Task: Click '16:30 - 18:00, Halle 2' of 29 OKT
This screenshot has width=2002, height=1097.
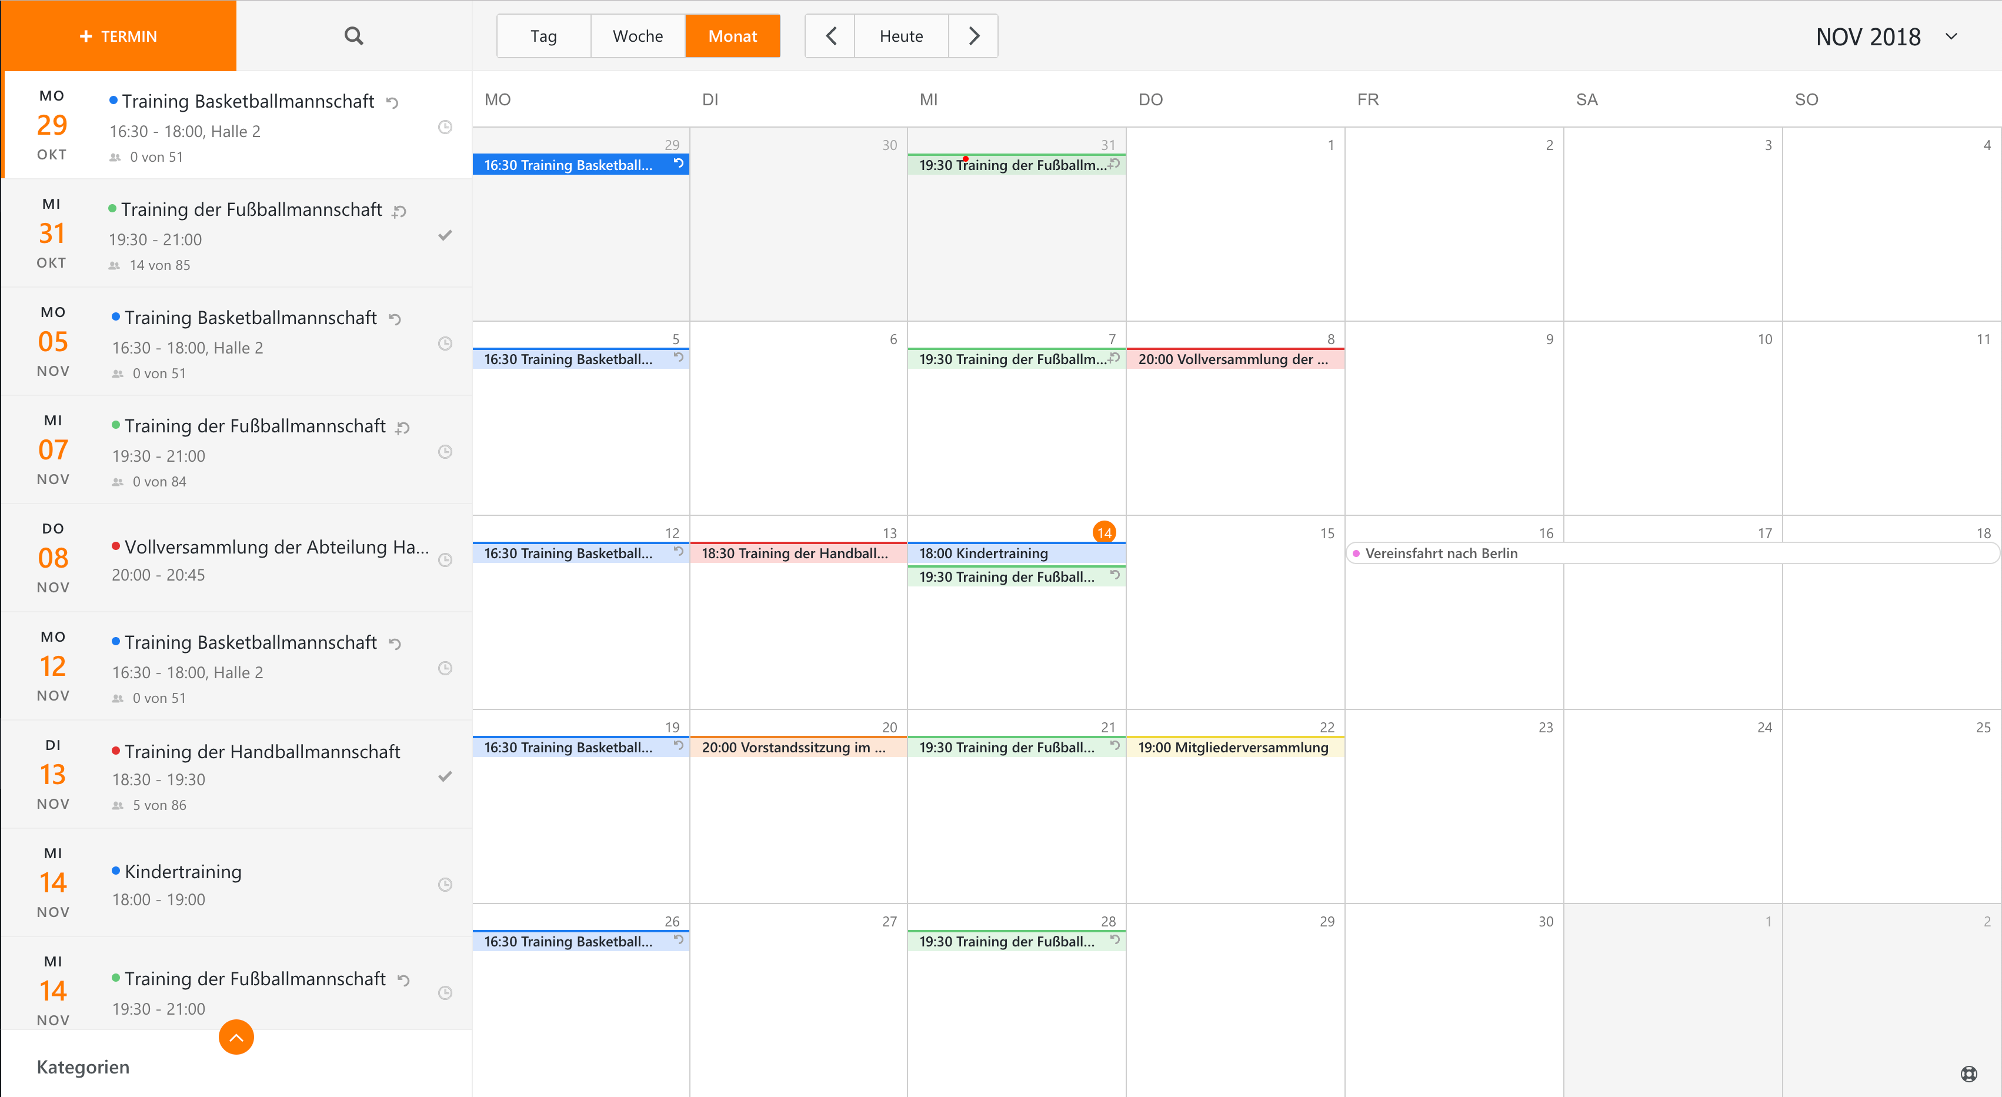Action: click(185, 131)
